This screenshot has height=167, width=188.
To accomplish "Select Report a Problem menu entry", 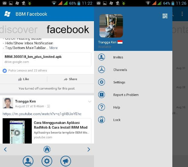I will point(133,95).
